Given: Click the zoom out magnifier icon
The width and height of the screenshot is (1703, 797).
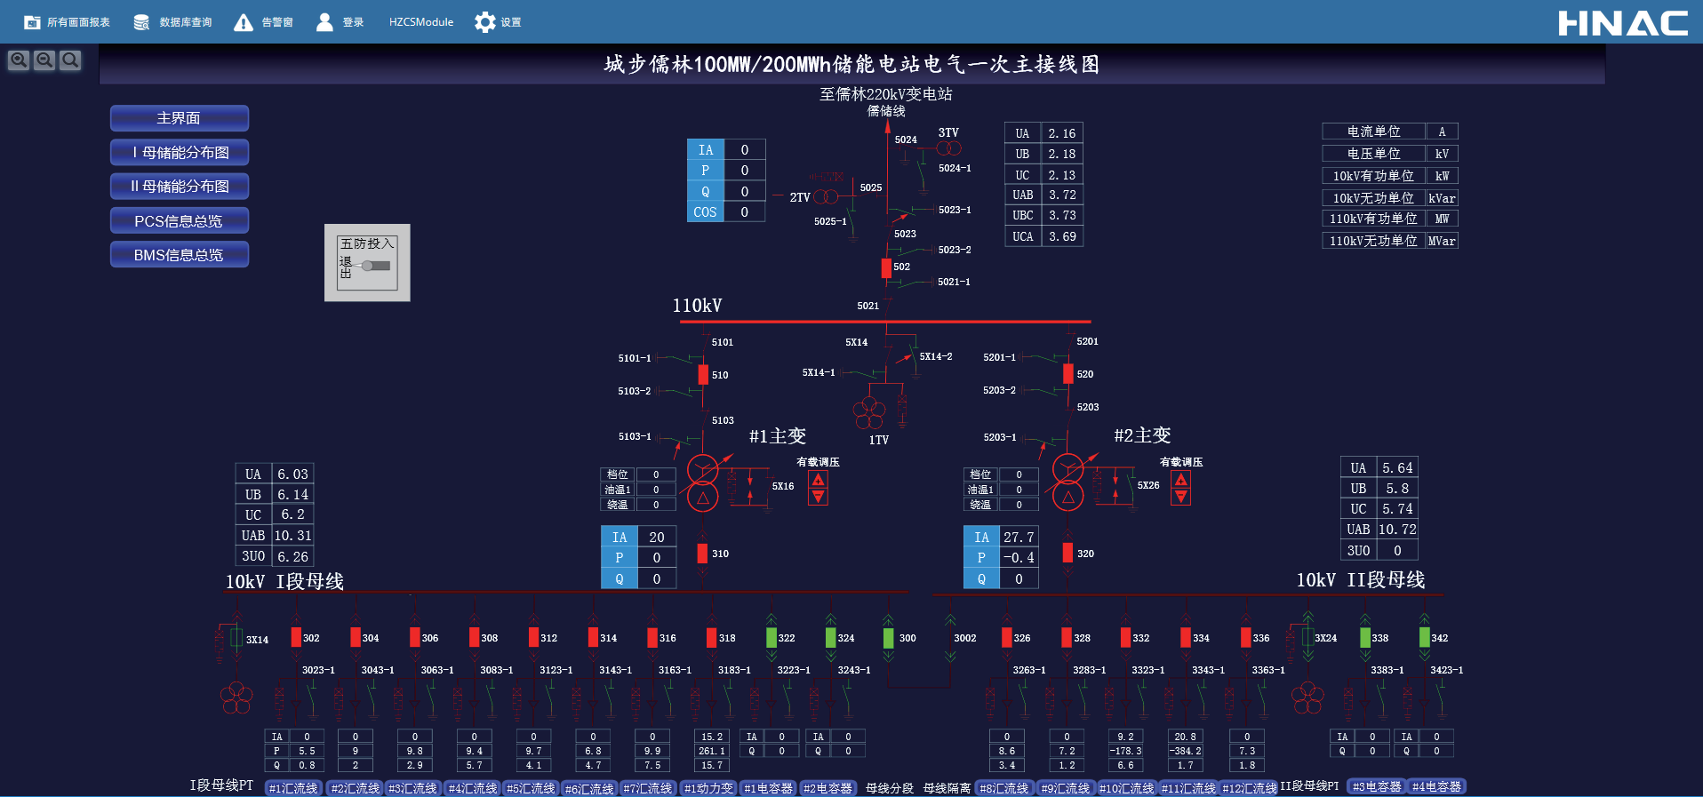Looking at the screenshot, I should 44,60.
